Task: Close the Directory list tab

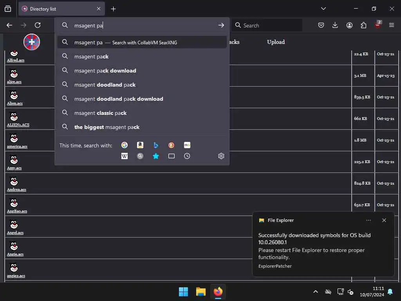Action: coord(99,9)
